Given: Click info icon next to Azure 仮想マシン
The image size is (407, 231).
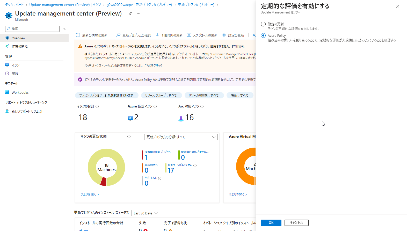Looking at the screenshot, I should pos(155,106).
